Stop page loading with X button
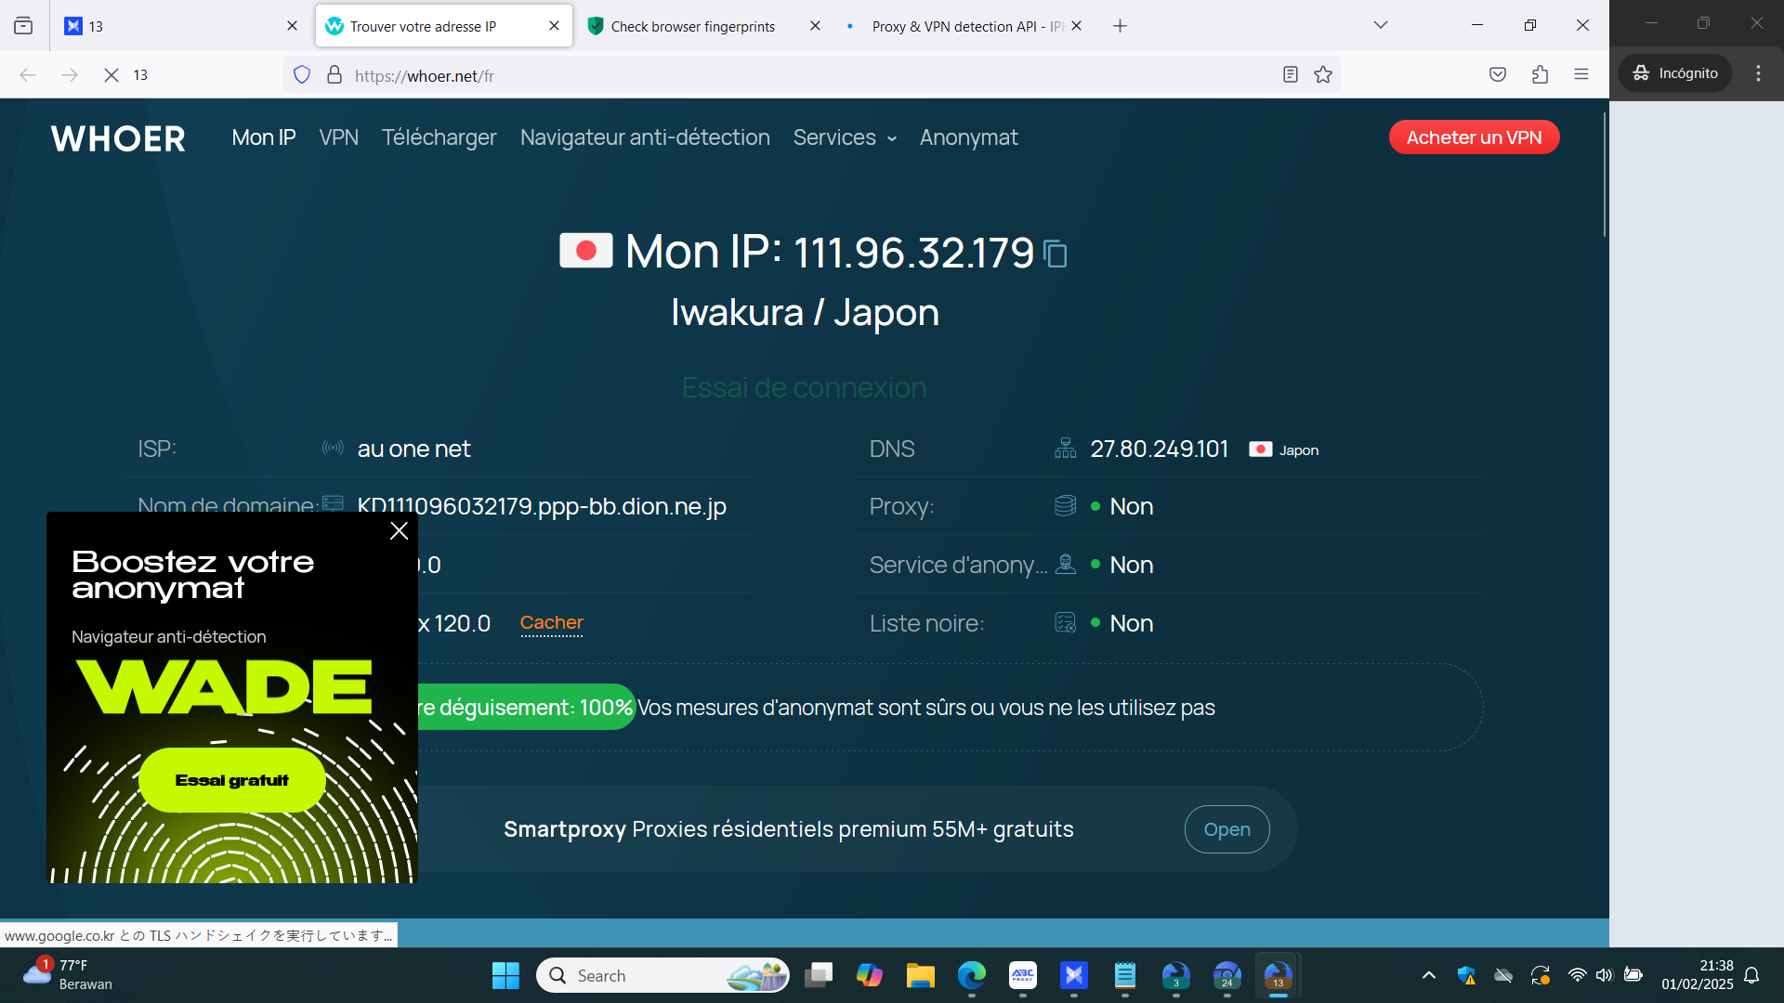Screen dimensions: 1784x1003 pyautogui.click(x=111, y=75)
